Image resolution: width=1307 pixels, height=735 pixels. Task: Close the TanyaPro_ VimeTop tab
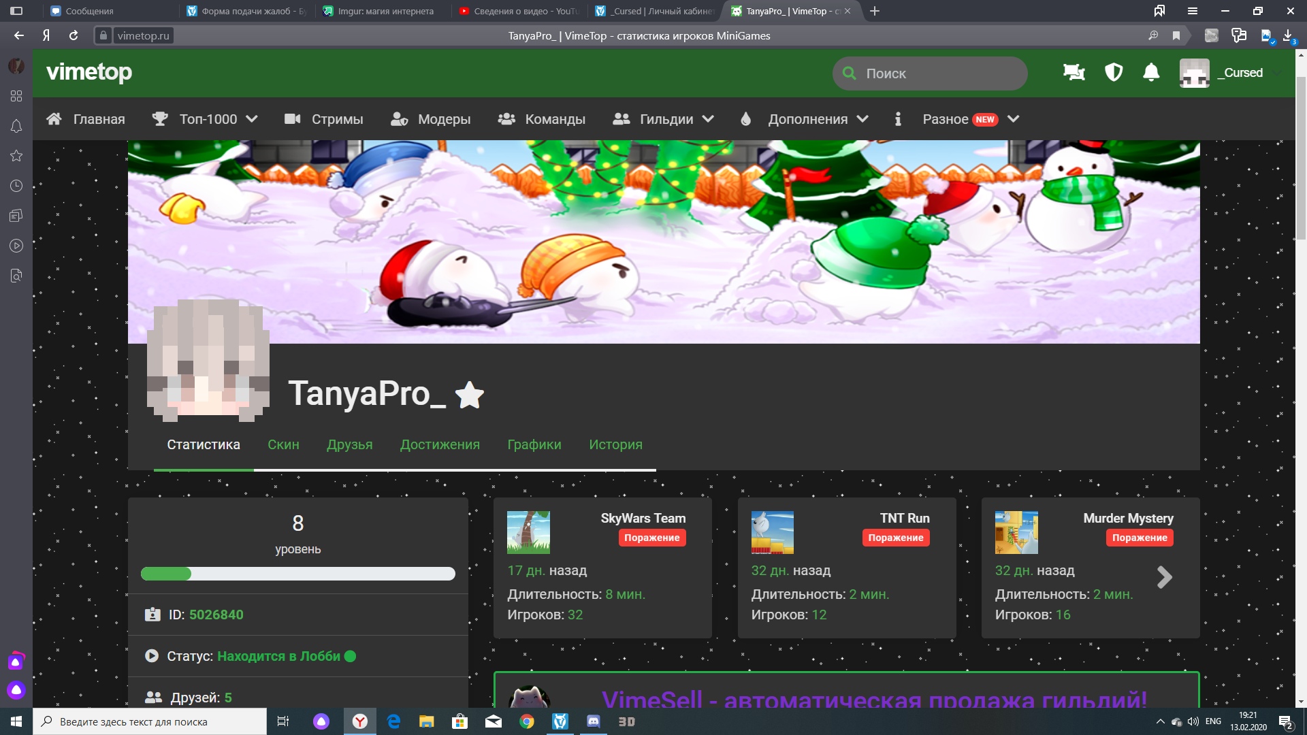point(848,11)
